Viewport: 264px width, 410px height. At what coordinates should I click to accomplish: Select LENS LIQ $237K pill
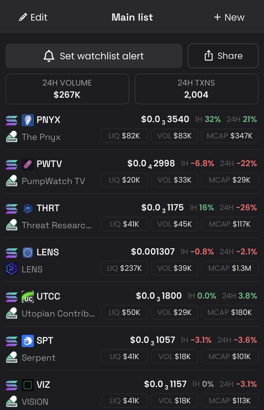pyautogui.click(x=124, y=269)
